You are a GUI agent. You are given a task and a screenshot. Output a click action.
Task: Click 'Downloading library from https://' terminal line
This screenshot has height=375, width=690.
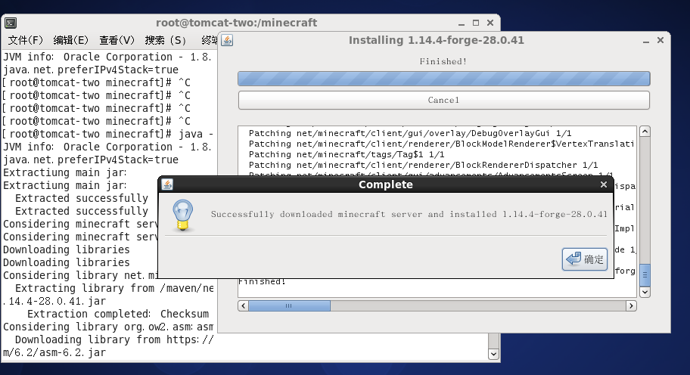pos(114,339)
